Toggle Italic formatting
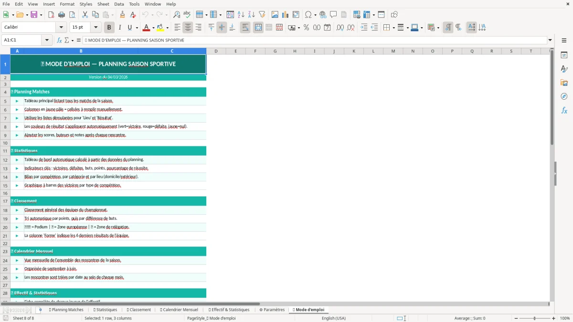 click(120, 28)
